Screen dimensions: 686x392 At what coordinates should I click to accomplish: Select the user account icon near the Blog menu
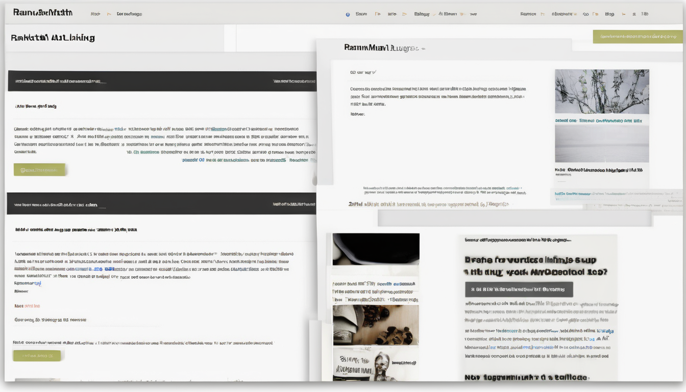point(624,14)
